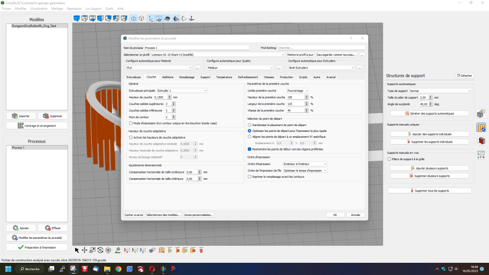Toggle the XYZ coordinate axes display

coord(151,19)
